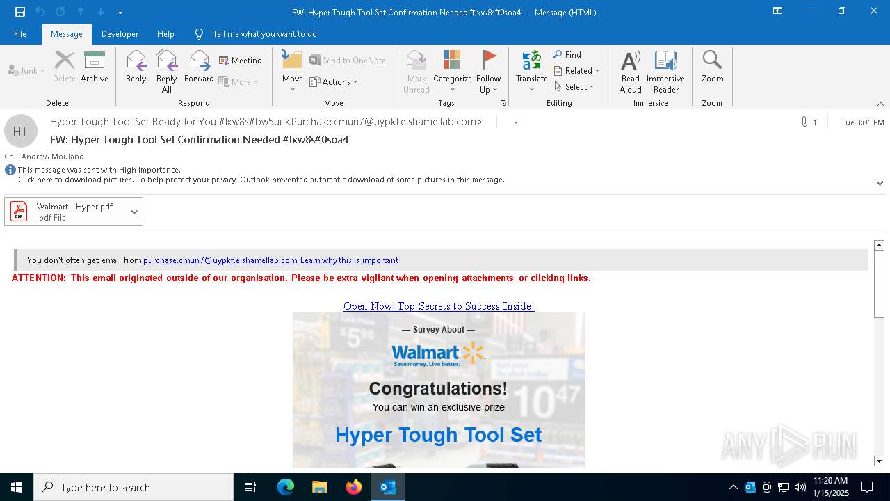The width and height of the screenshot is (890, 501).
Task: Open the Junk dropdown
Action: coord(26,70)
